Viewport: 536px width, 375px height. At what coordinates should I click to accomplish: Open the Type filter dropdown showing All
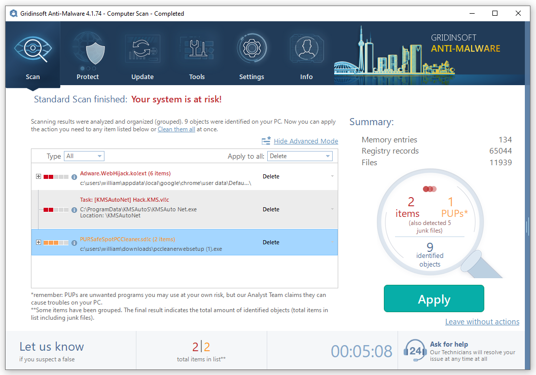(84, 156)
